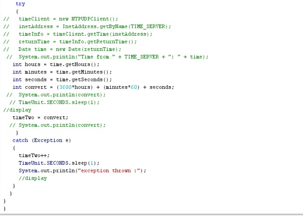Click the 'catch (Exception e)' line
The width and height of the screenshot is (303, 216).
coord(42,140)
